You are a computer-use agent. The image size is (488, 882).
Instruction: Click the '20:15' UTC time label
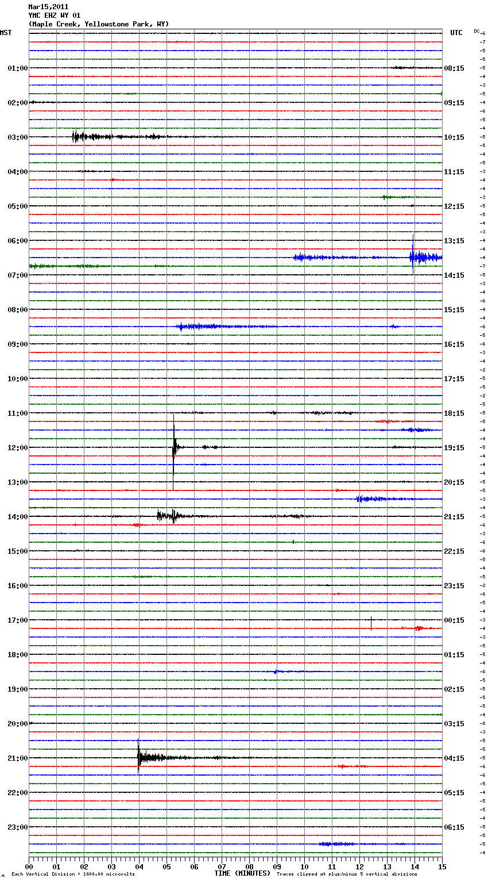[x=454, y=482]
